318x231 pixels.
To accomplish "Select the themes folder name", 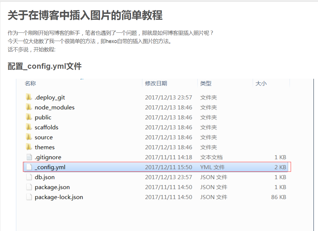I will (x=45, y=147).
